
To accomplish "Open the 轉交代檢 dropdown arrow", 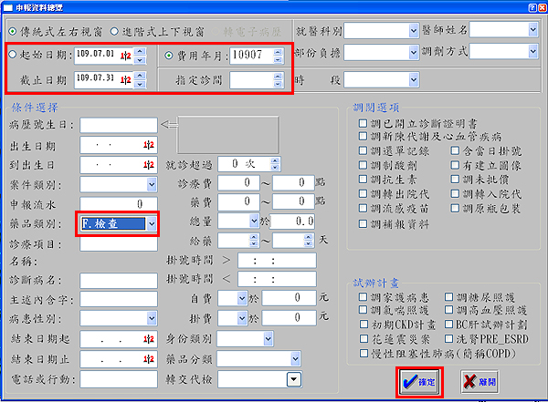I will tap(294, 379).
